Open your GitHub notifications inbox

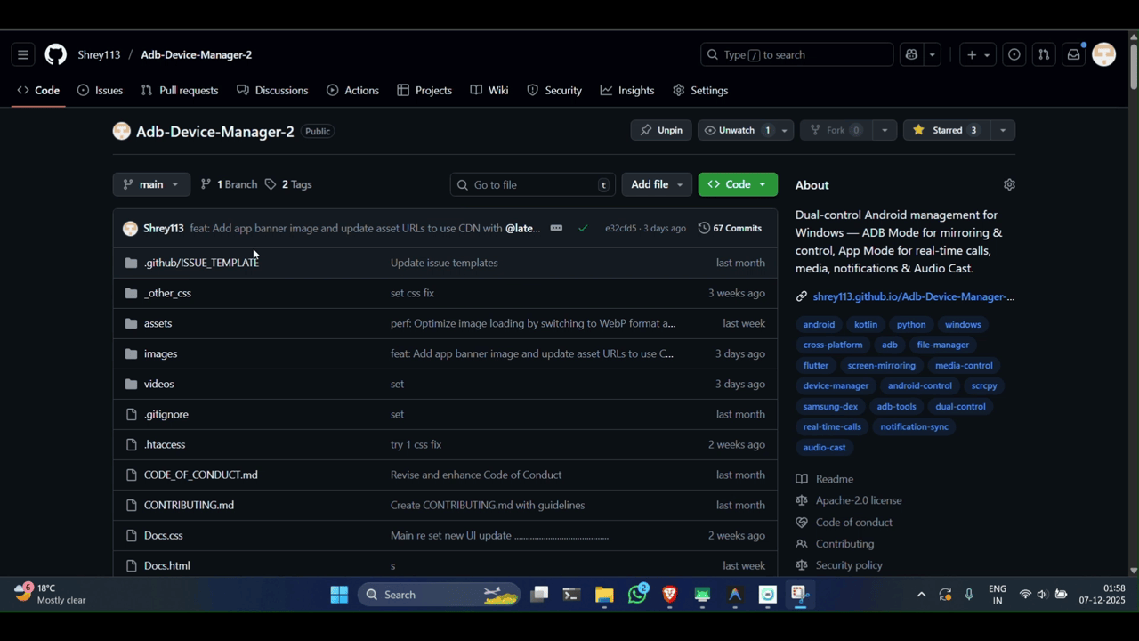point(1073,54)
